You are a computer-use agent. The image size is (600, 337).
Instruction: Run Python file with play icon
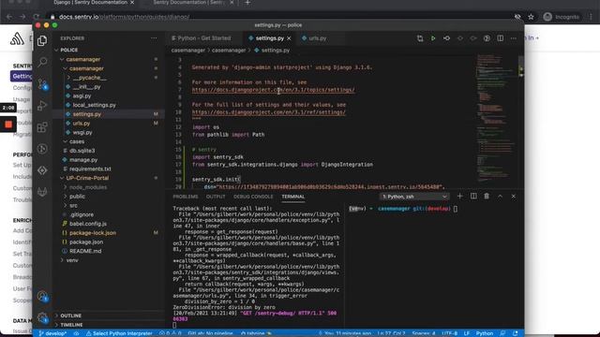[x=433, y=38]
